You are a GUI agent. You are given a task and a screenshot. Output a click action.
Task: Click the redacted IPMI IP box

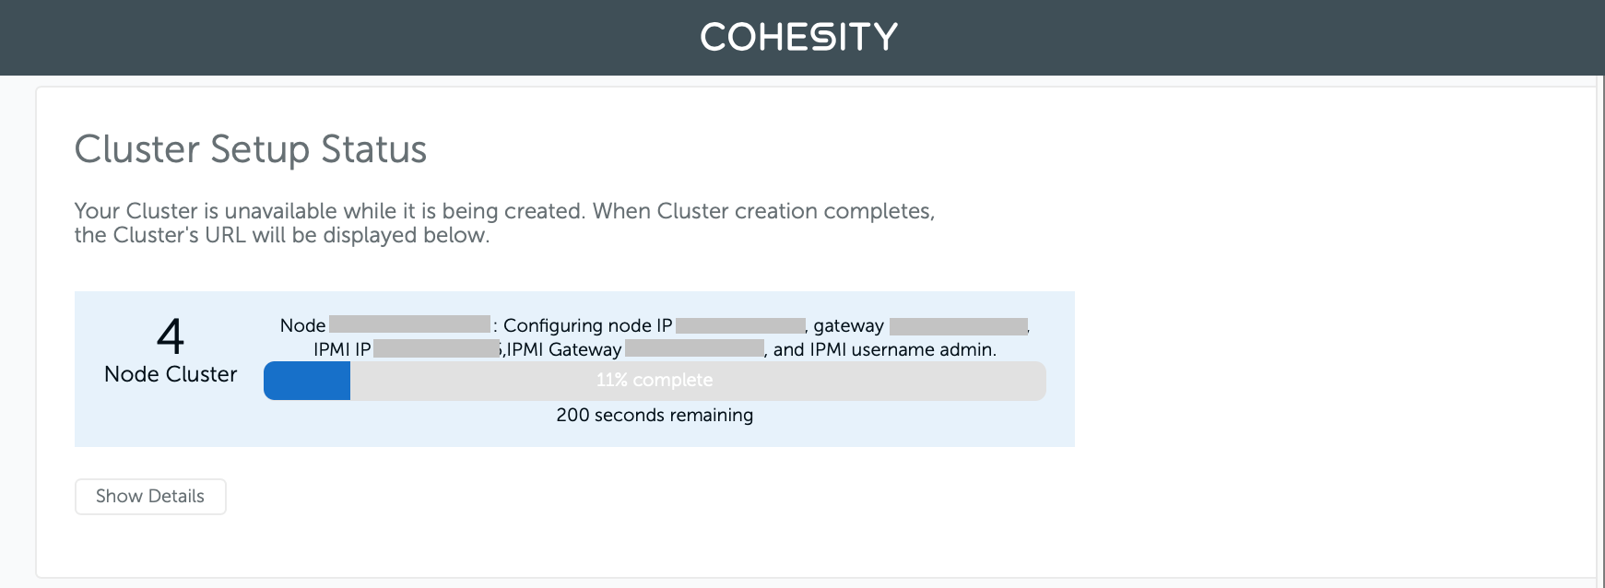tap(437, 348)
